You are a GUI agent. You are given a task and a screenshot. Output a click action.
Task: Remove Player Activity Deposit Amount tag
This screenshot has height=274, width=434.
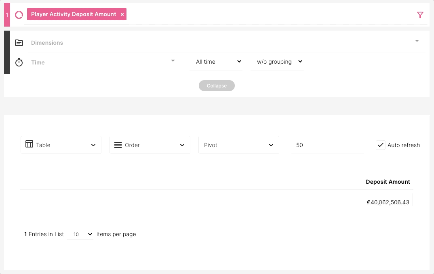coord(122,15)
